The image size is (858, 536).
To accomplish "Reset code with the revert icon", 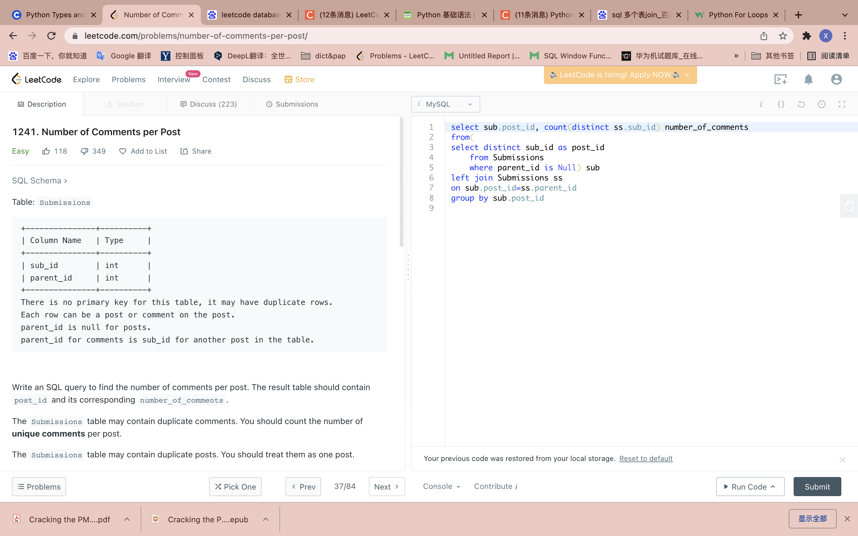I will tap(801, 104).
